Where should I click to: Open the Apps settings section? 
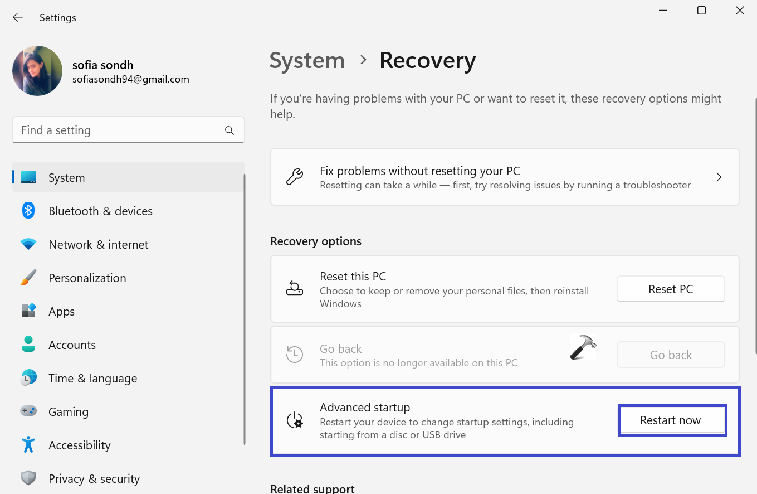coord(61,312)
